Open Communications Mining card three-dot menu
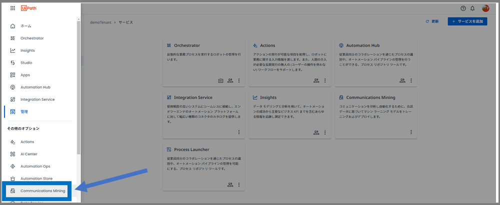The width and height of the screenshot is (500, 205). (411, 132)
